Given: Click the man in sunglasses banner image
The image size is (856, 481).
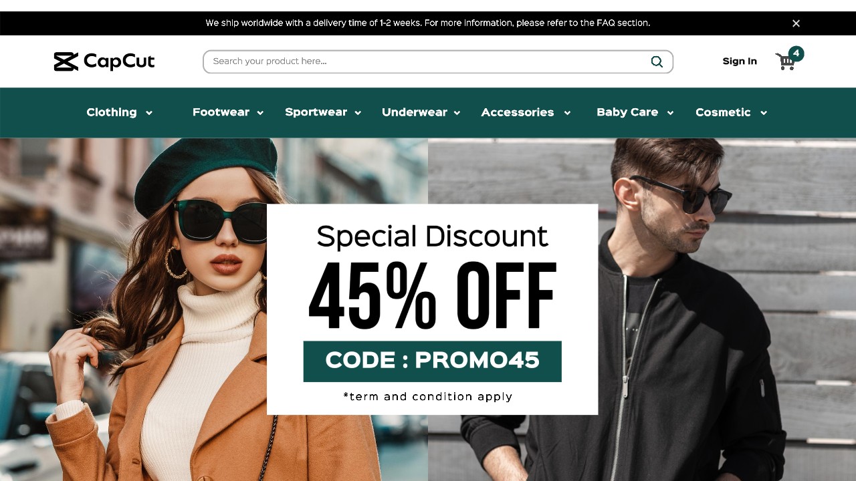Looking at the screenshot, I should [727, 309].
